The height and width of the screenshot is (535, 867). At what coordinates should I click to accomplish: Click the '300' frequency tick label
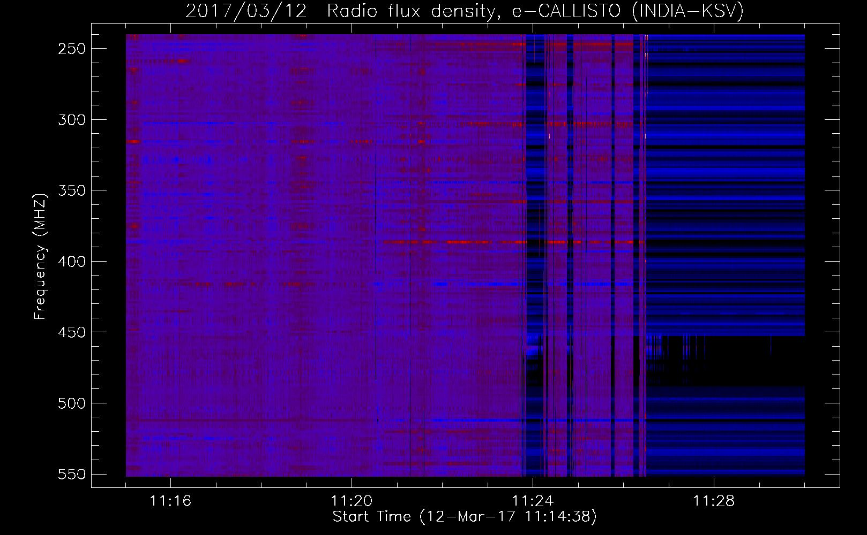click(x=72, y=120)
